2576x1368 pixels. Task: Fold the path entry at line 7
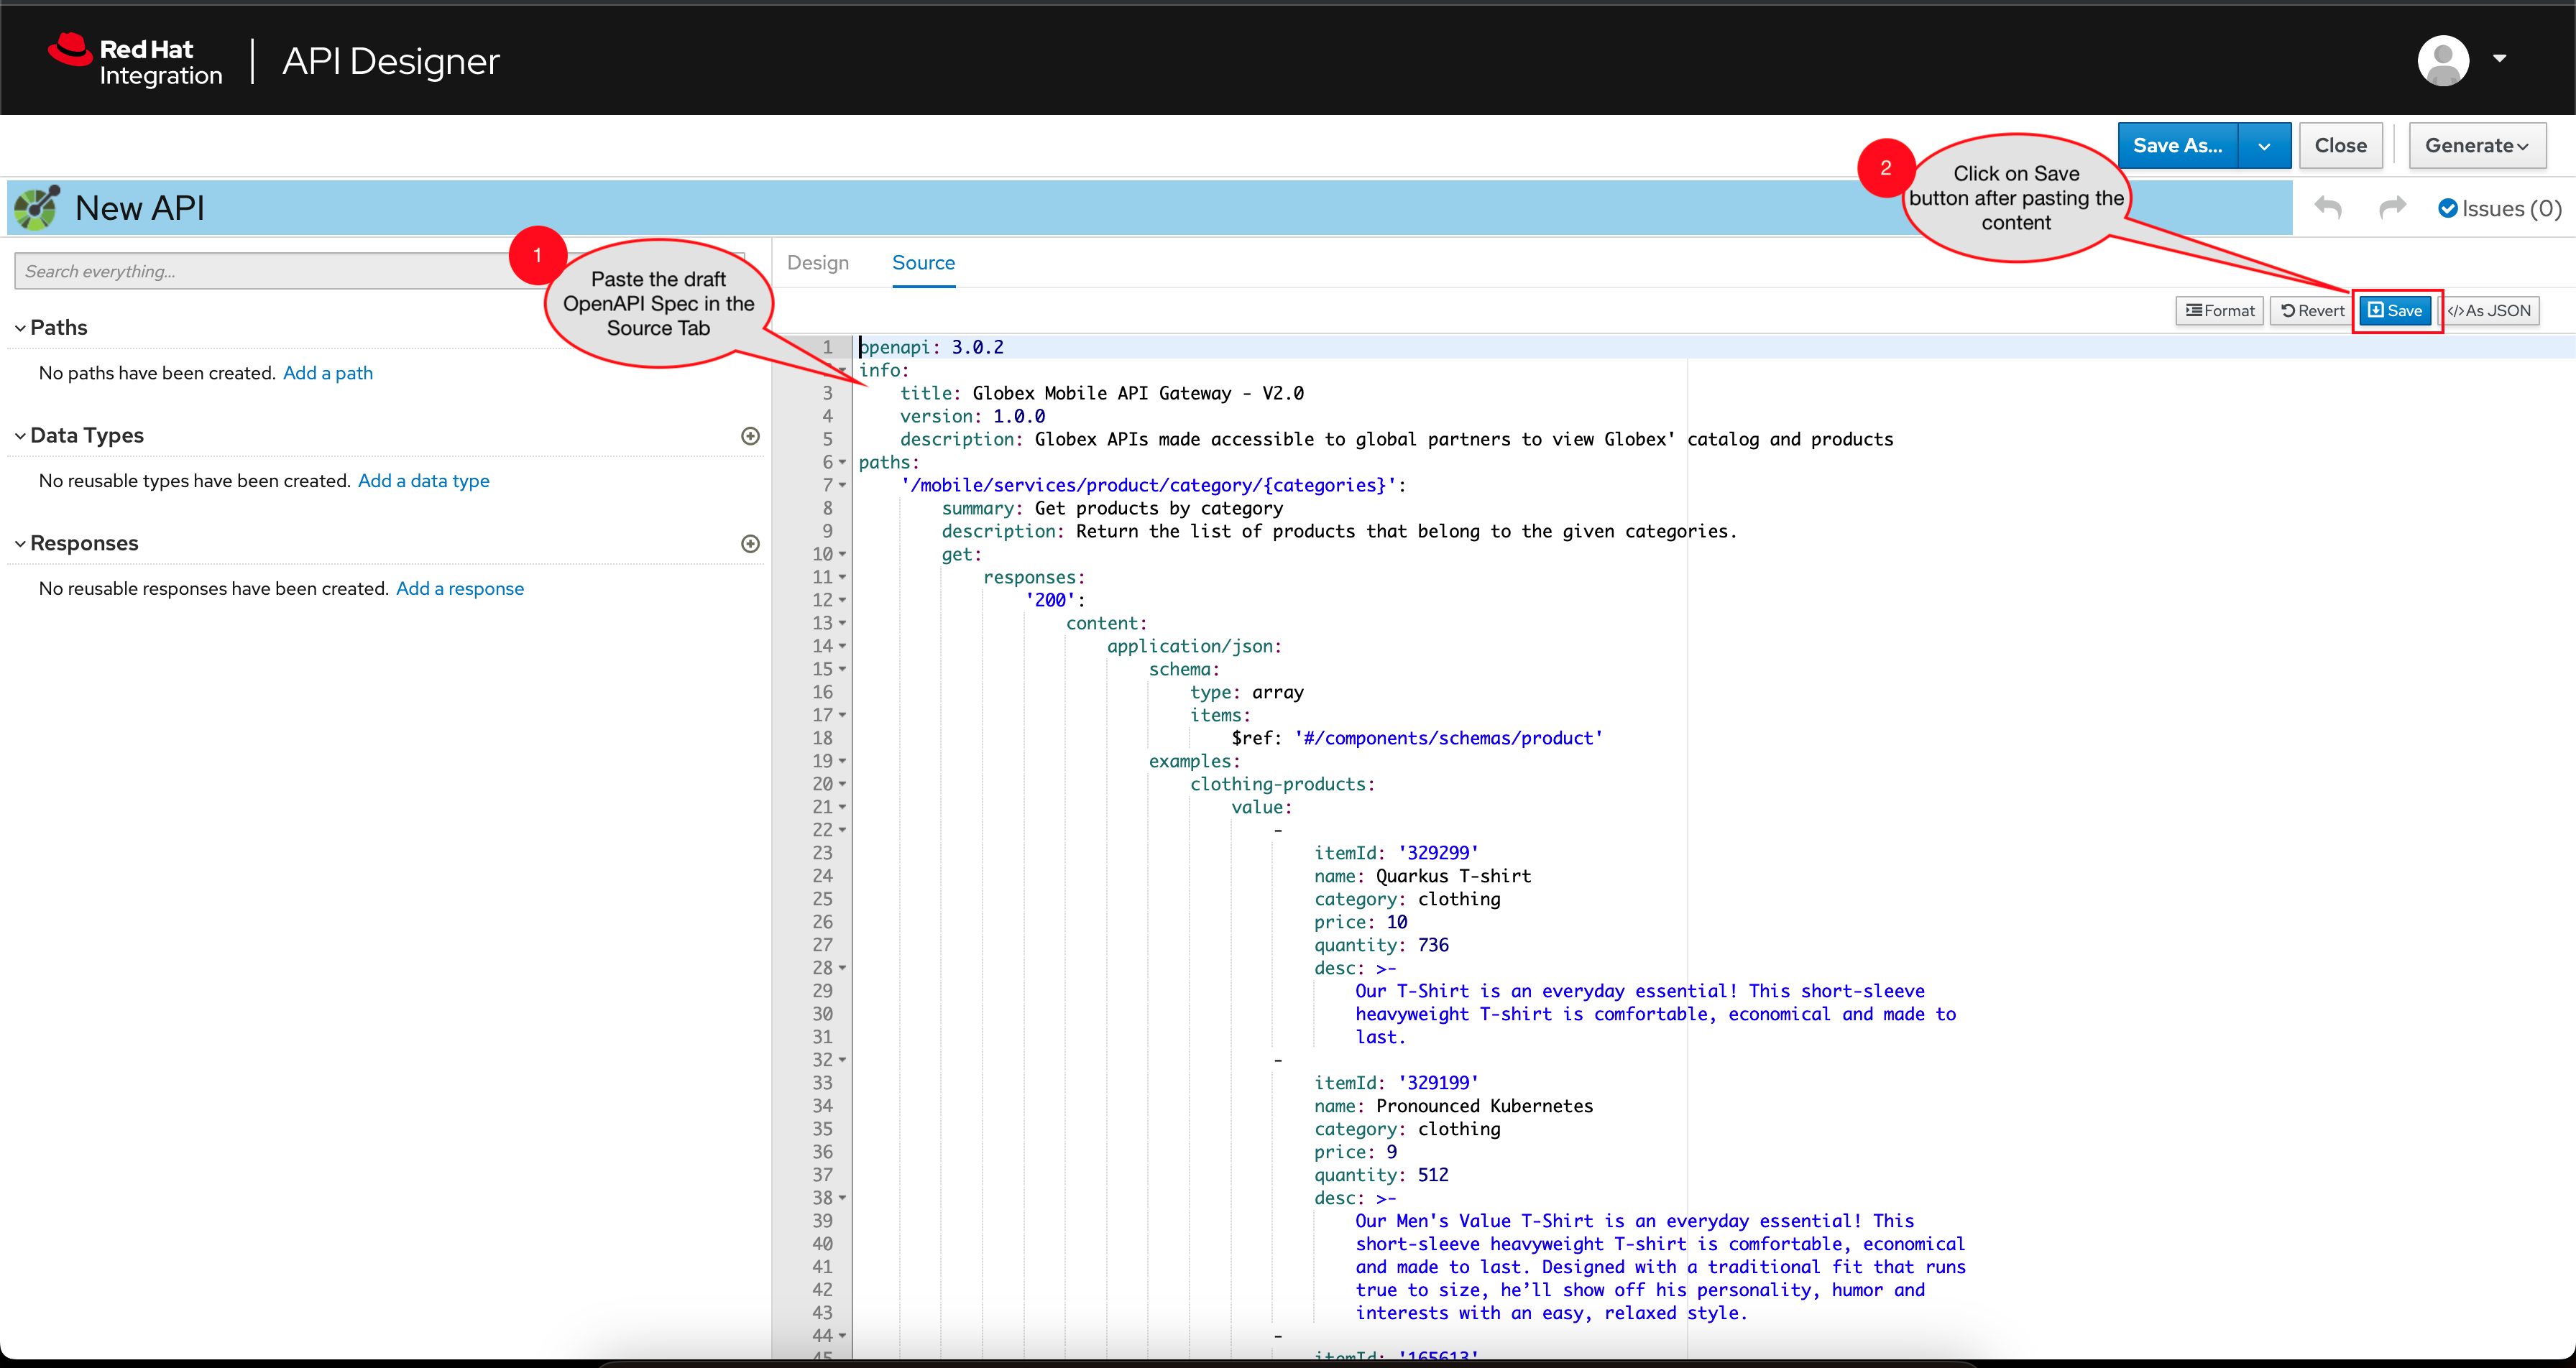coord(842,485)
